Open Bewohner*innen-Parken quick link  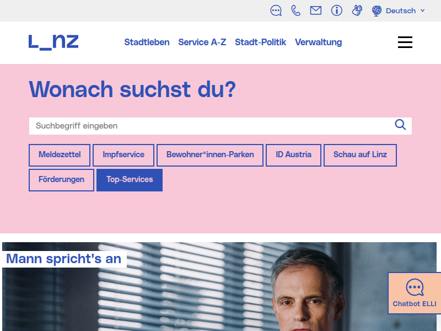(210, 155)
